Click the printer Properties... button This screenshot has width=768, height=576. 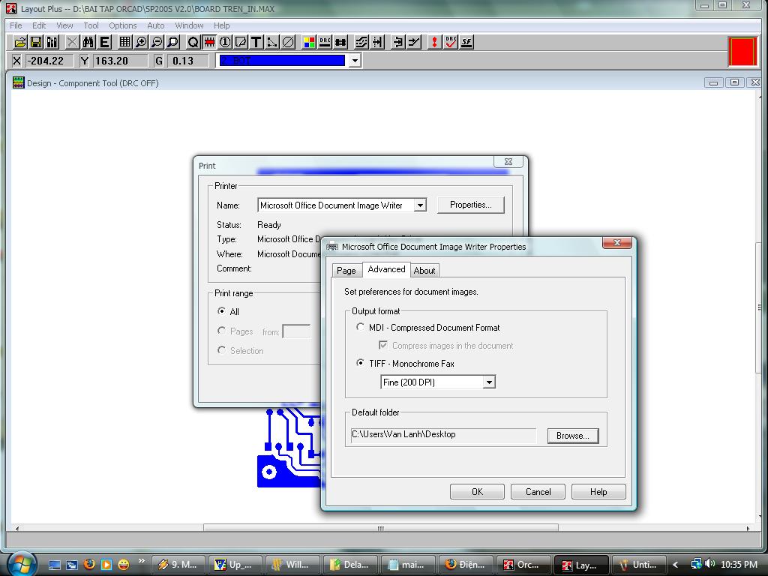(471, 205)
